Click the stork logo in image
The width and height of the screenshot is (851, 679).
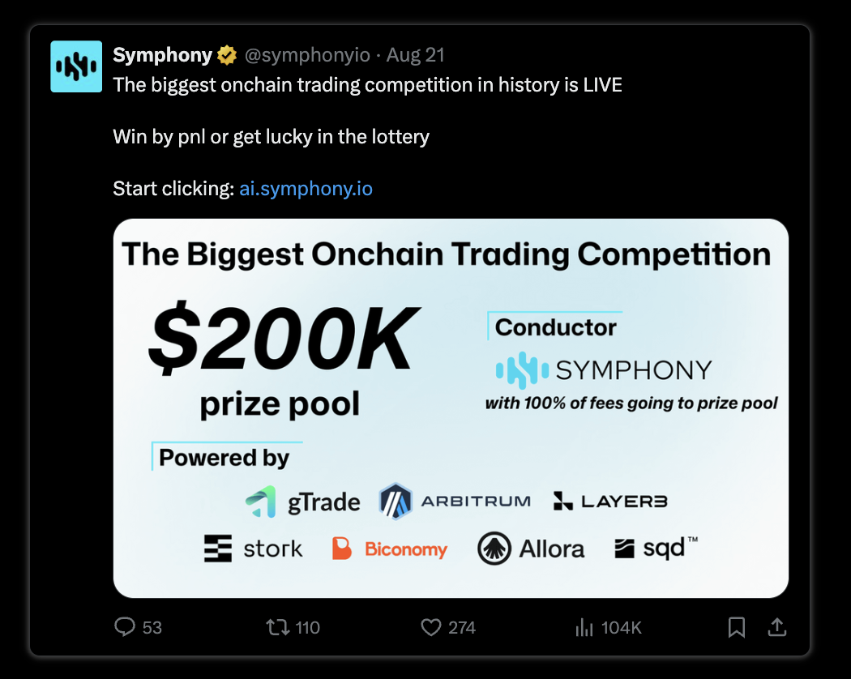(253, 549)
